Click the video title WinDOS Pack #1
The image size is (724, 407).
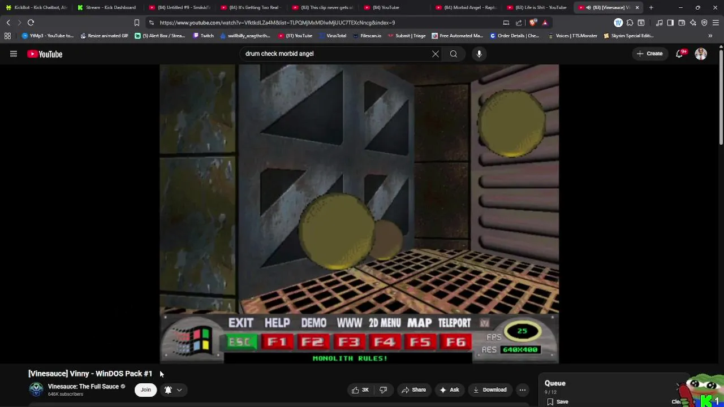(x=90, y=374)
